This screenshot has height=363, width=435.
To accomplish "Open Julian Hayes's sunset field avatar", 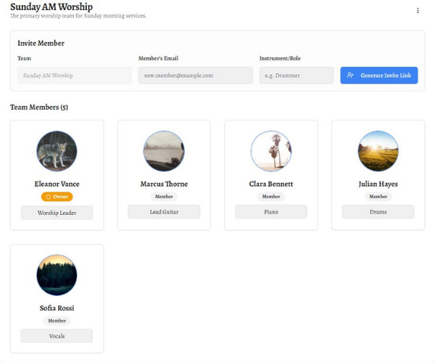I will (x=378, y=151).
